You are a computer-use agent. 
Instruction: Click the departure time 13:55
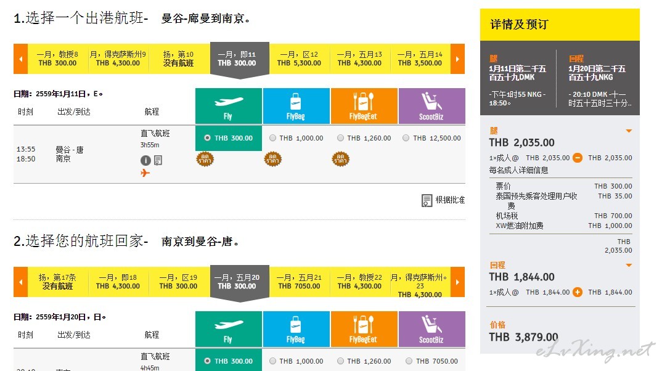pos(26,149)
